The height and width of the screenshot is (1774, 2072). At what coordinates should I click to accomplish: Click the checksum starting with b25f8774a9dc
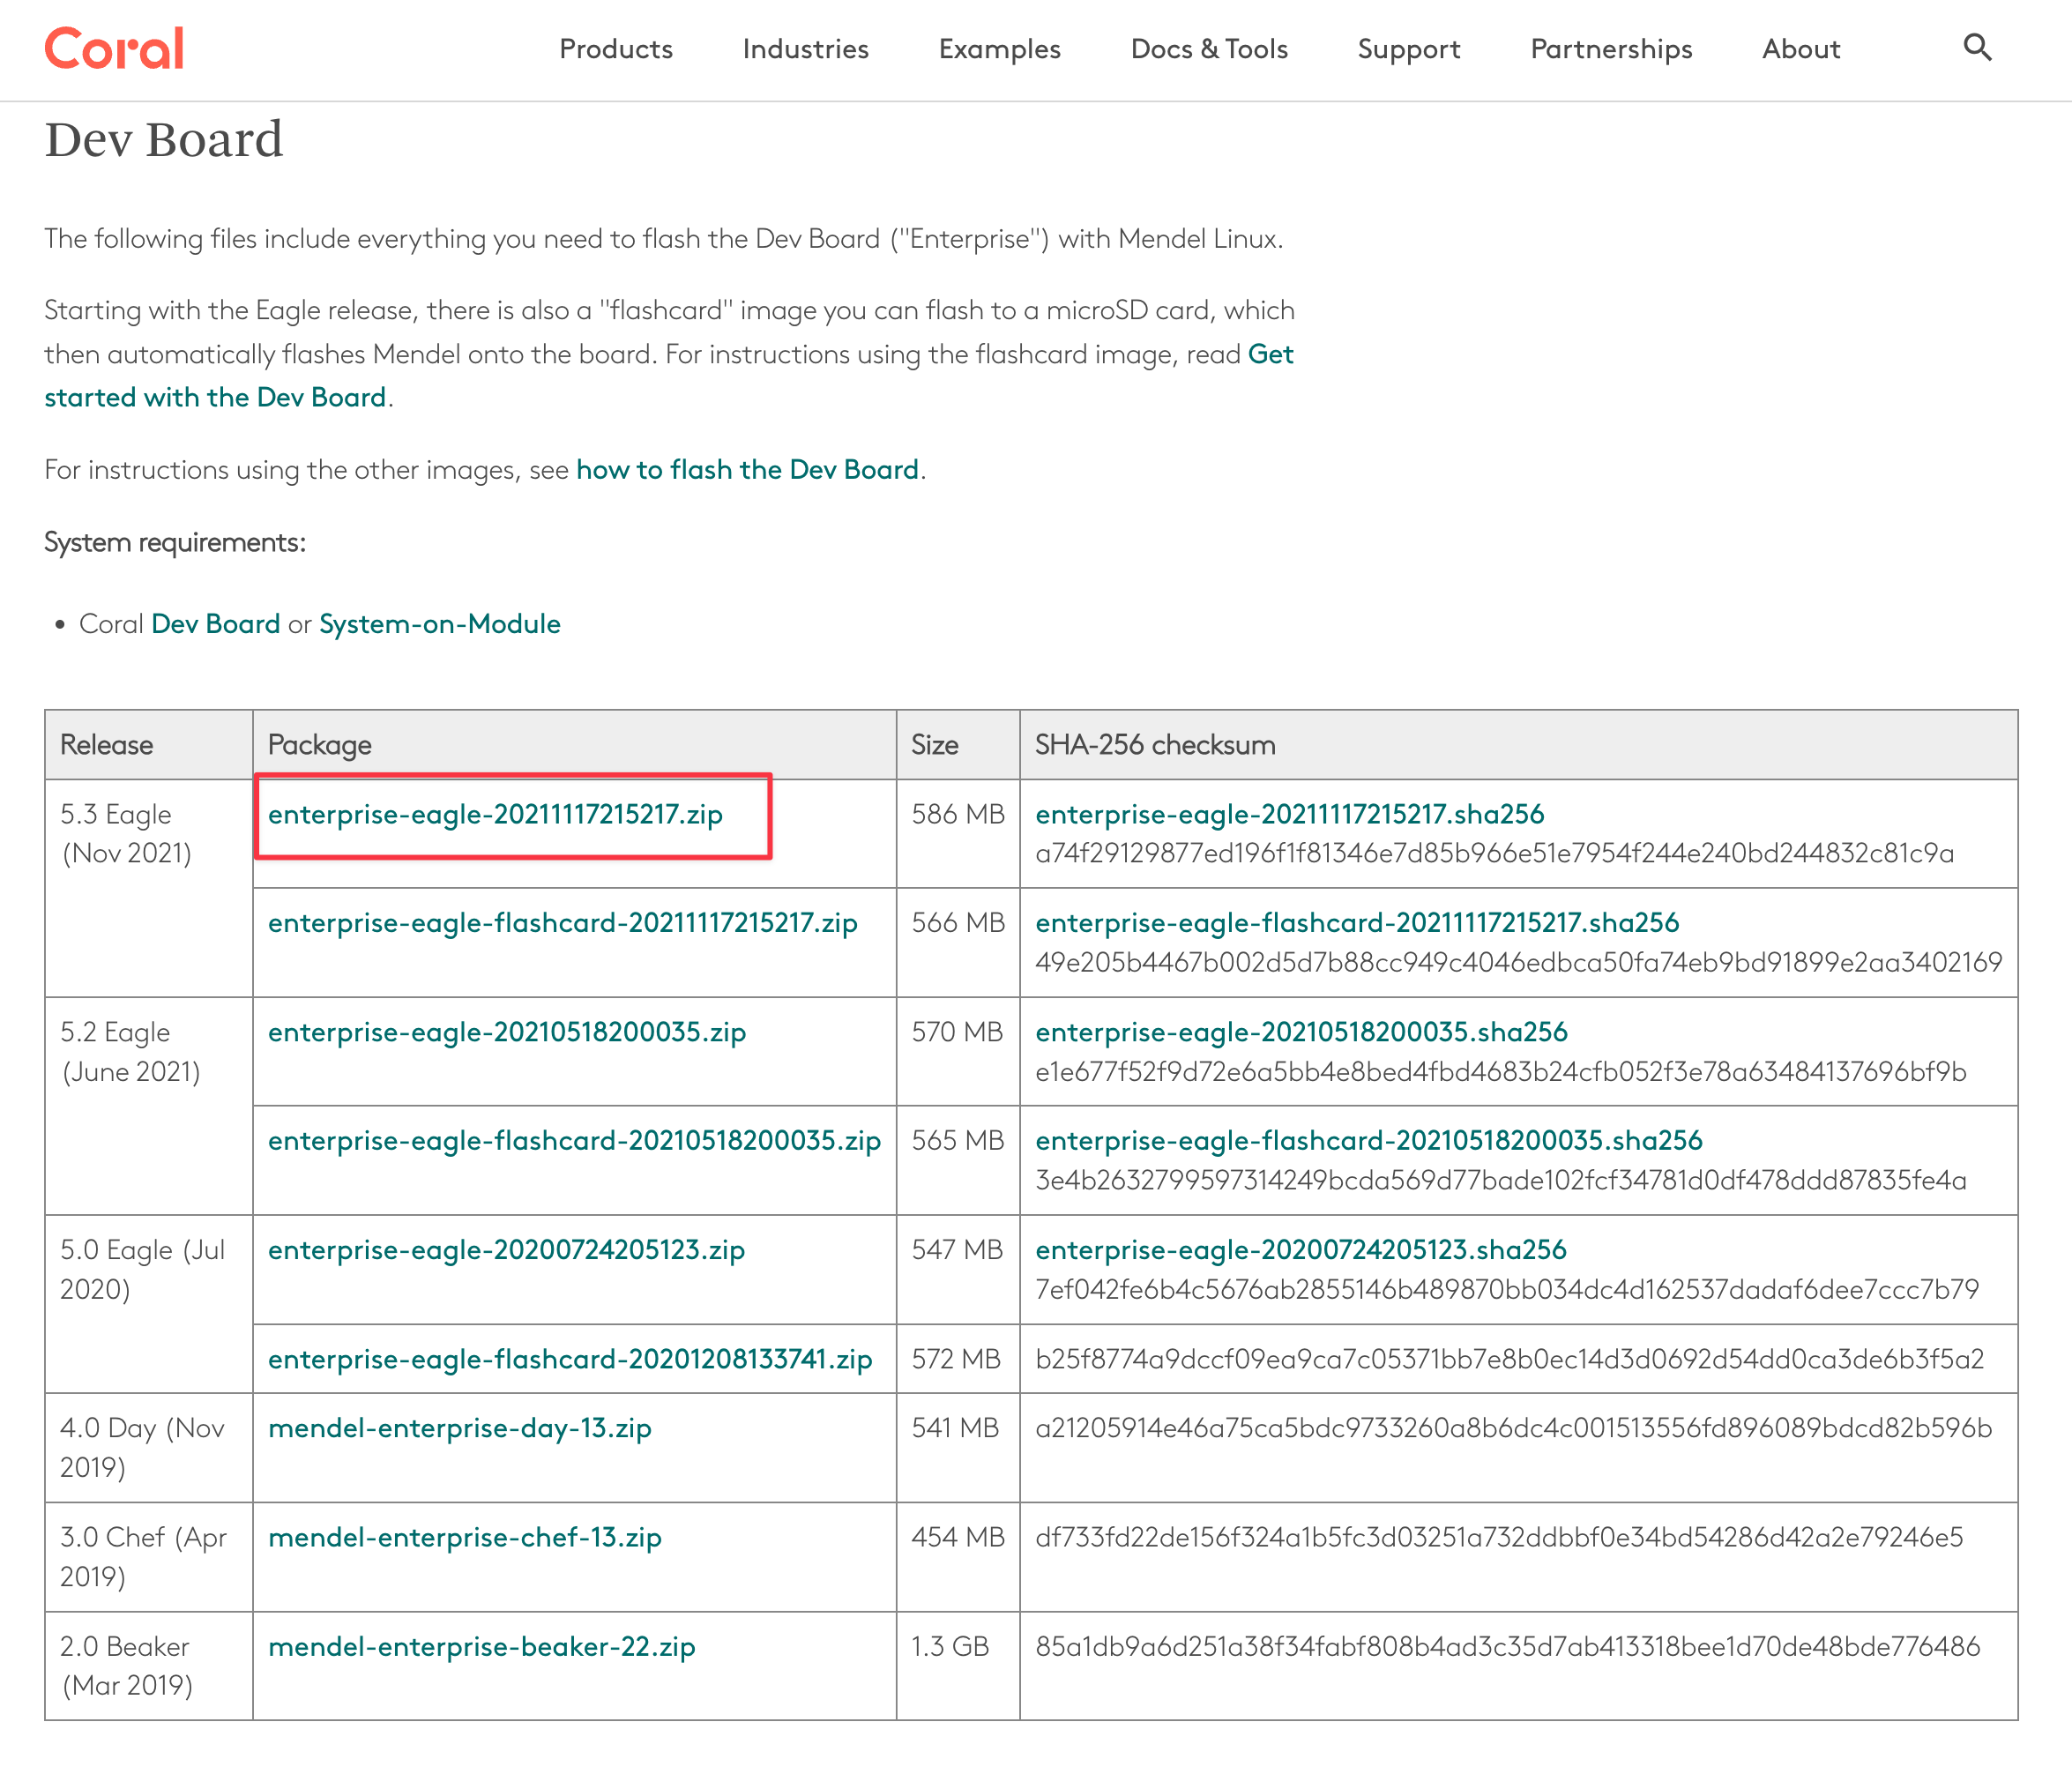[x=1510, y=1360]
